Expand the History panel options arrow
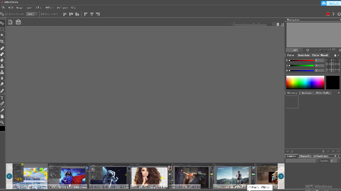The height and width of the screenshot is (191, 341). [x=339, y=93]
